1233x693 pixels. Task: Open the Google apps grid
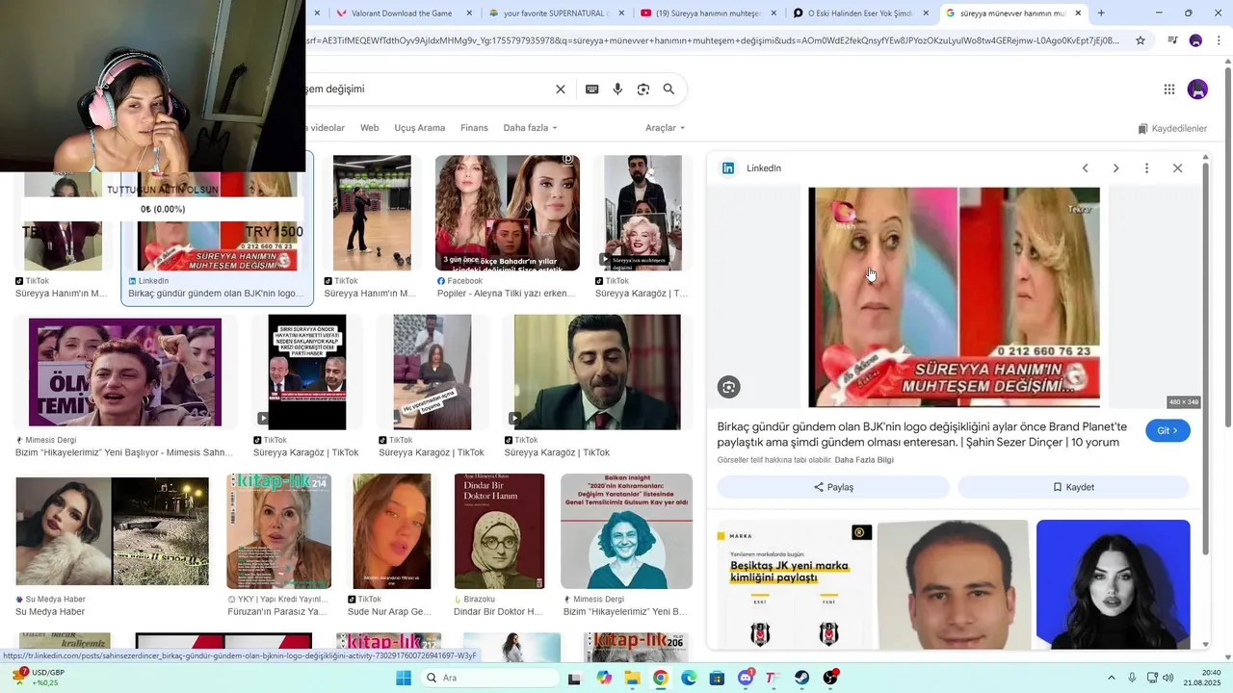point(1169,90)
